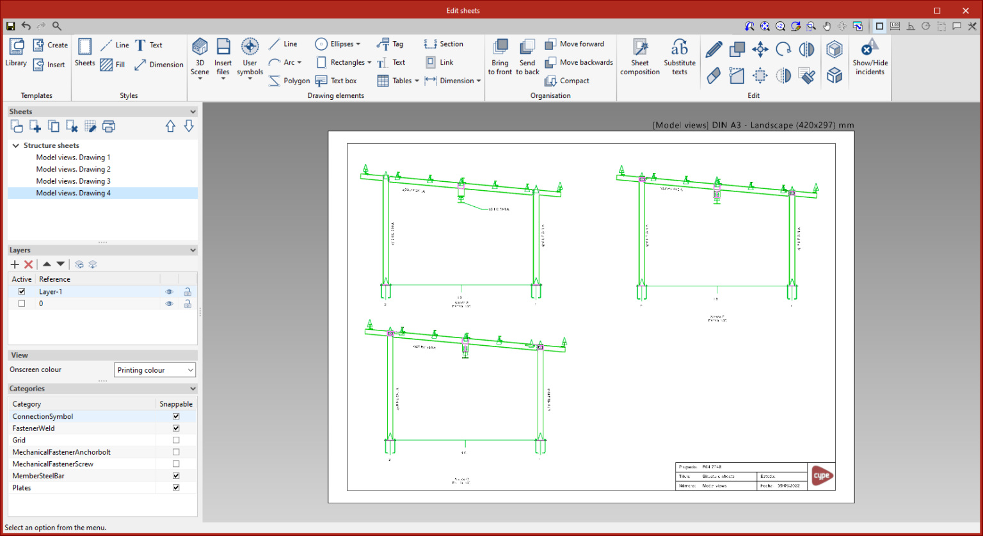The image size is (983, 536).
Task: Add a new layer with the plus icon
Action: (14, 264)
